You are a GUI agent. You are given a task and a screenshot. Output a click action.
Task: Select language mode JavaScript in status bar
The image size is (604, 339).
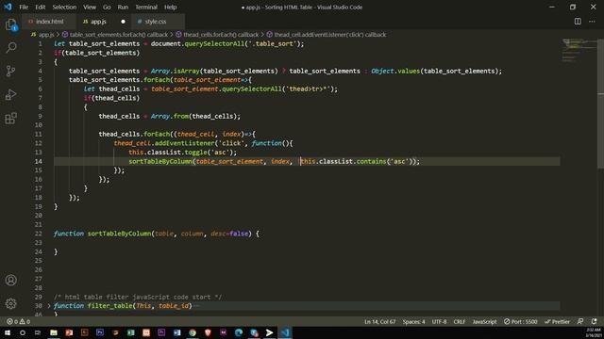point(484,322)
